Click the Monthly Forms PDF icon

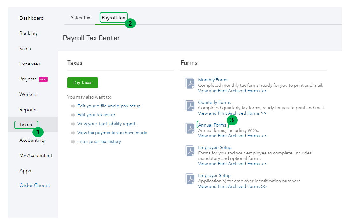[x=190, y=83]
